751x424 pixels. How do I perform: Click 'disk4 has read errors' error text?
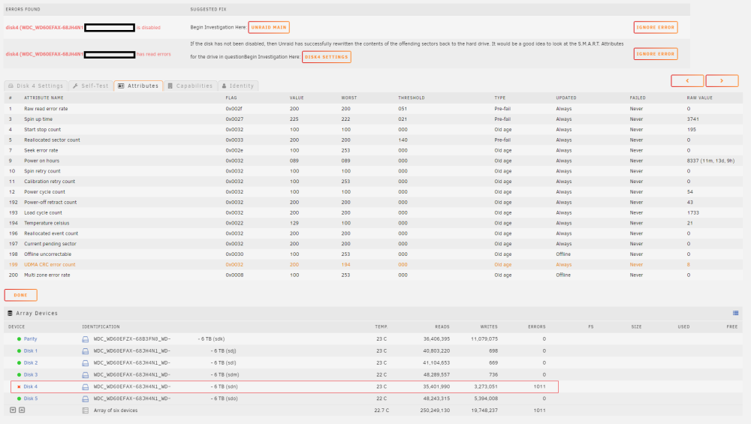88,55
